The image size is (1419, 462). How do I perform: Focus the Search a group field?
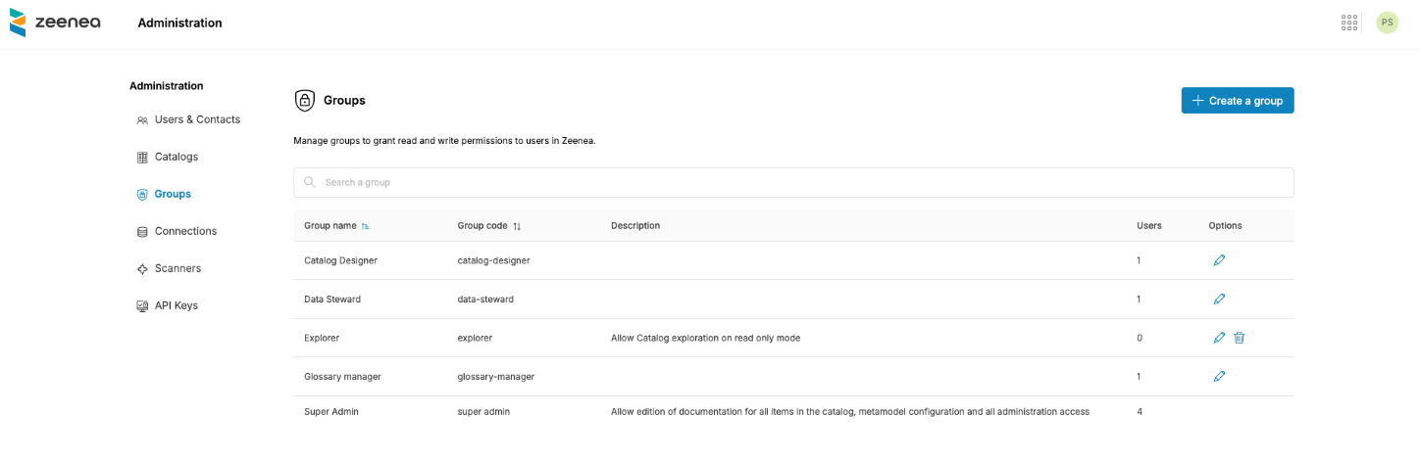click(792, 183)
